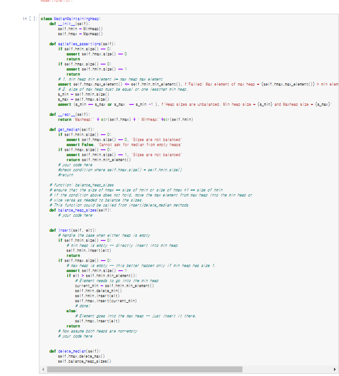Click 'assert self.hmax.size() == 0' in satisfies_assertions
339x376 pixels.
point(97,54)
